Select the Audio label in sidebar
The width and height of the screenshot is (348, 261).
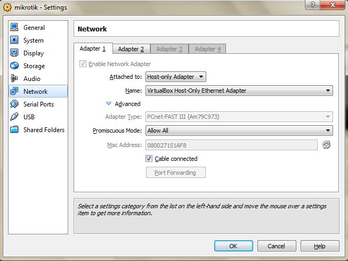pos(32,78)
